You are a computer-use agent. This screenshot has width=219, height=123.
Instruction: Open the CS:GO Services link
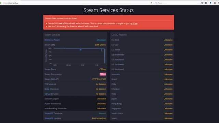pos(52,94)
